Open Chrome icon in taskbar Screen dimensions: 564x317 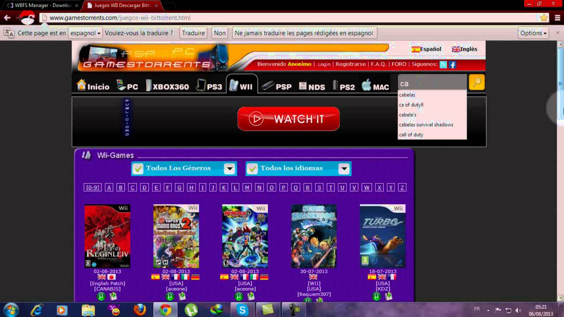pos(165,310)
